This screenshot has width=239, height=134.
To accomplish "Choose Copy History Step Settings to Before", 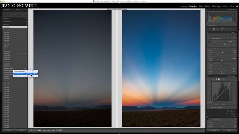I will (x=26, y=74).
